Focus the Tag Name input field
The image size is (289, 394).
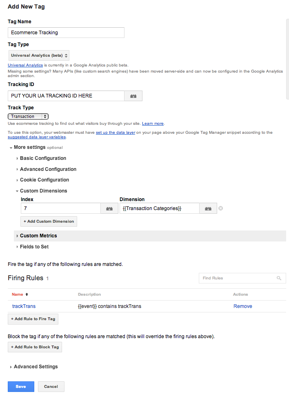click(x=66, y=33)
